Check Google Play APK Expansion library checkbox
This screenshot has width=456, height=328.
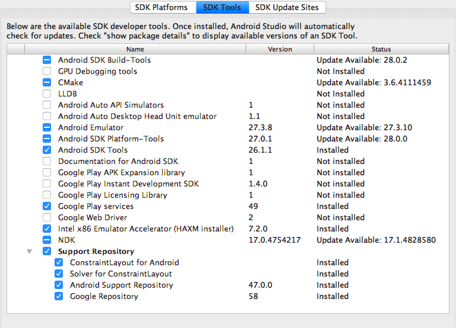point(47,172)
